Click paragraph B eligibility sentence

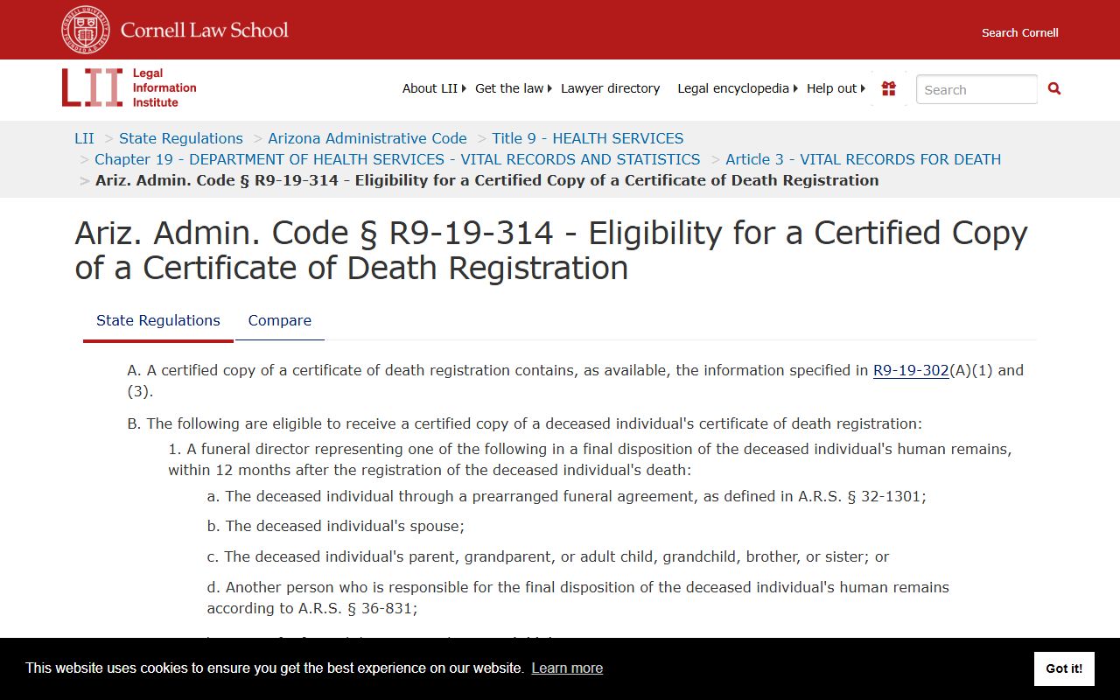(525, 423)
